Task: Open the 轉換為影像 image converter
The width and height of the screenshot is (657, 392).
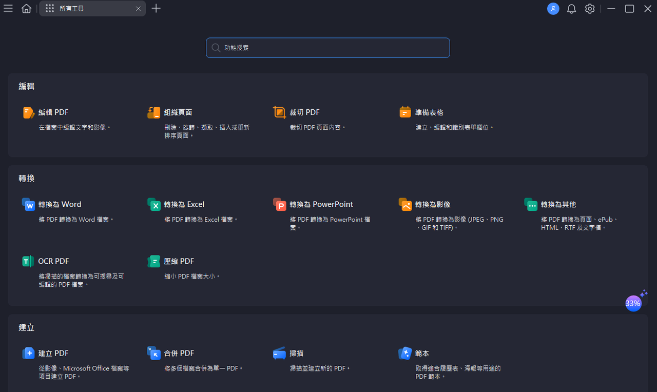Action: 431,204
